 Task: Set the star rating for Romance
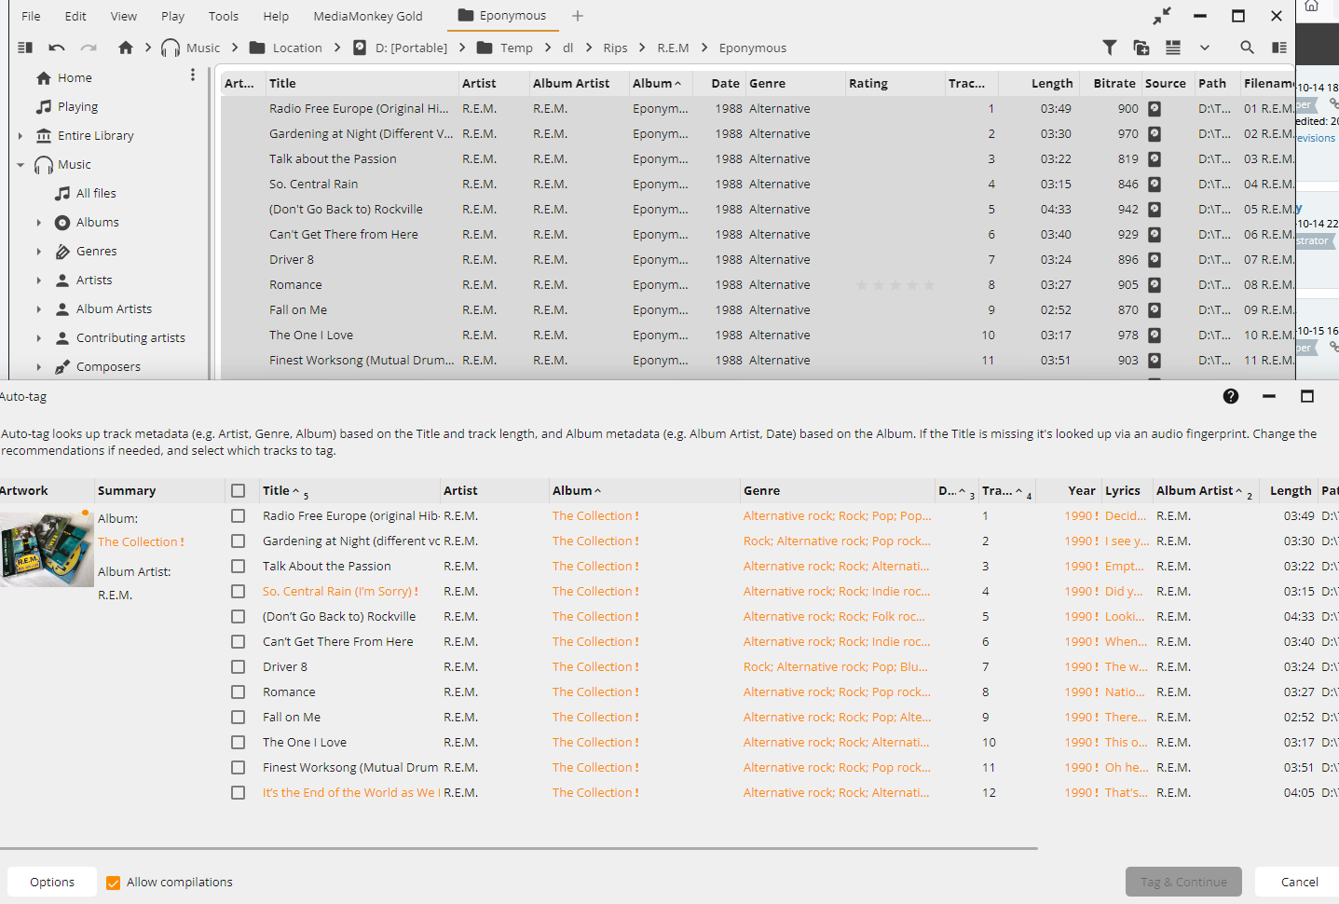point(895,285)
